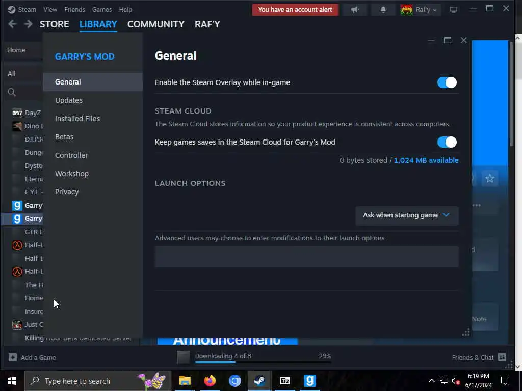
Task: Toggle Steam Cloud saves for Garry's Mod
Action: click(447, 142)
